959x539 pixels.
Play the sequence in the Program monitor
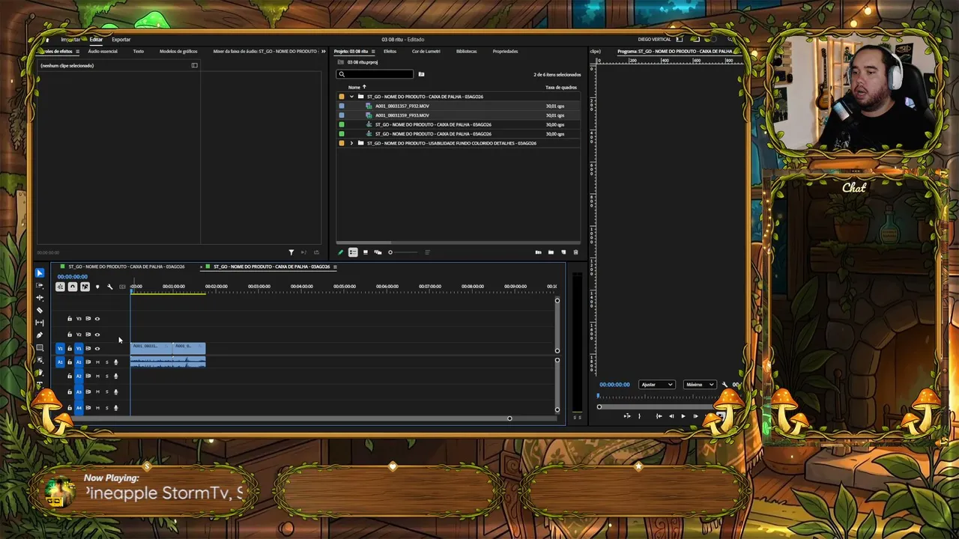pos(683,416)
